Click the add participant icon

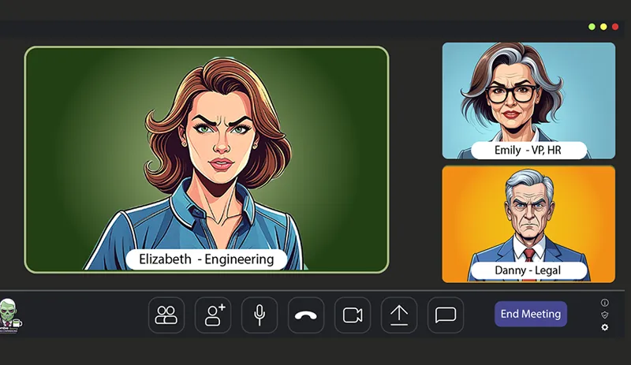(x=213, y=315)
